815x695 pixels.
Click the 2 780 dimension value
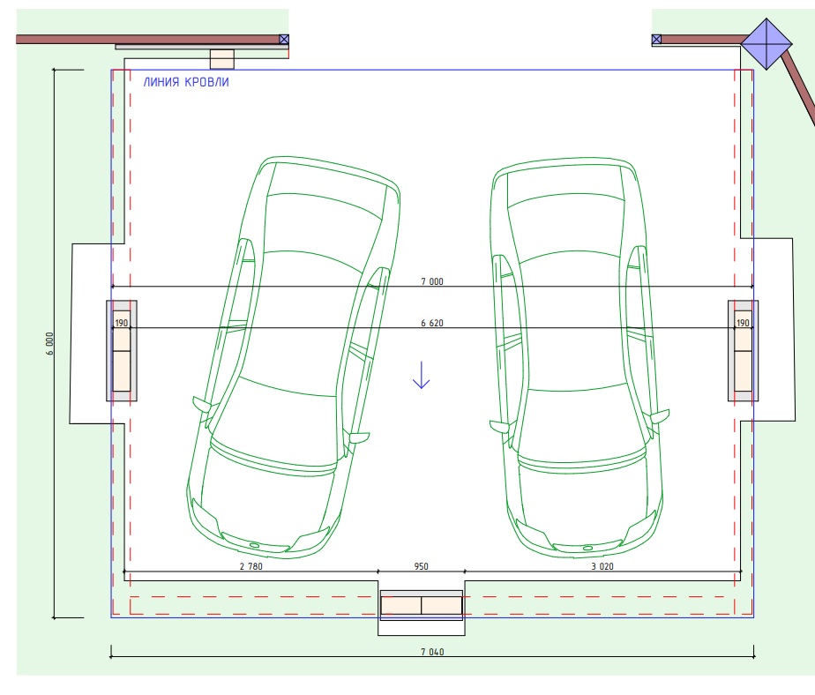coord(251,567)
